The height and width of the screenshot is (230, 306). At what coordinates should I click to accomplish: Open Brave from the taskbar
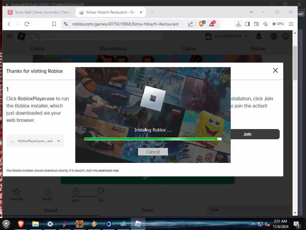(21, 224)
